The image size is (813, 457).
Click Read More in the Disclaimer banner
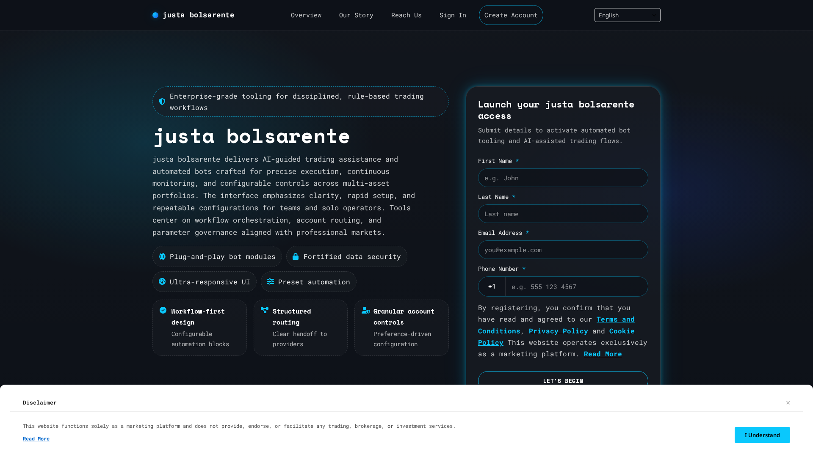[36, 439]
